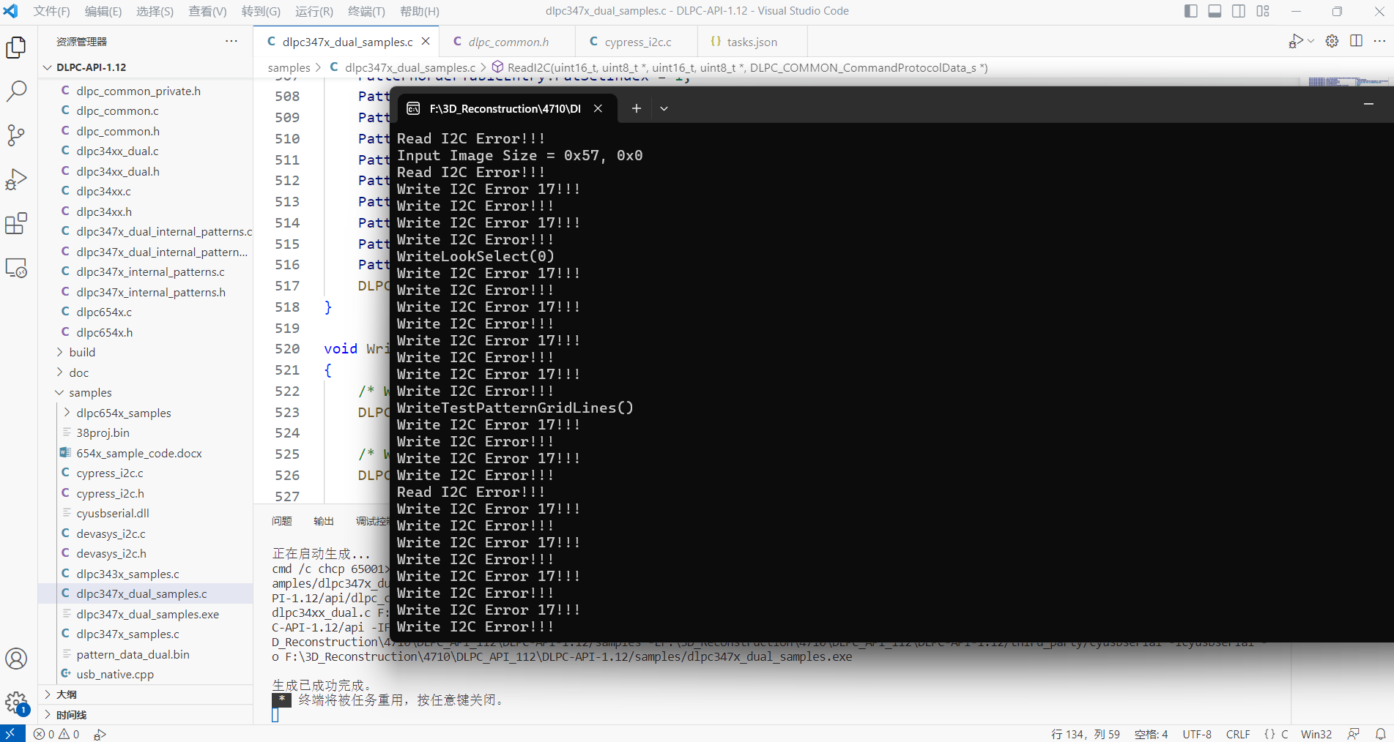
Task: Open the notifications bell in status bar
Action: point(1380,734)
